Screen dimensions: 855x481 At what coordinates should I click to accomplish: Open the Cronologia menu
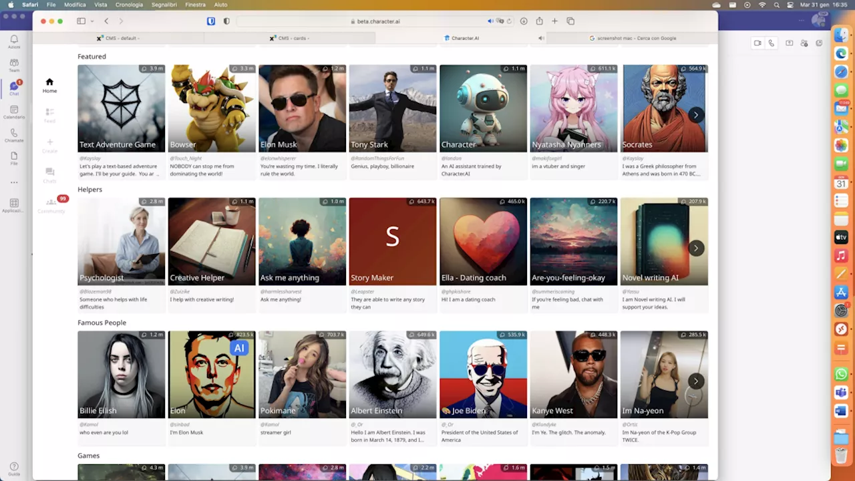(x=129, y=5)
